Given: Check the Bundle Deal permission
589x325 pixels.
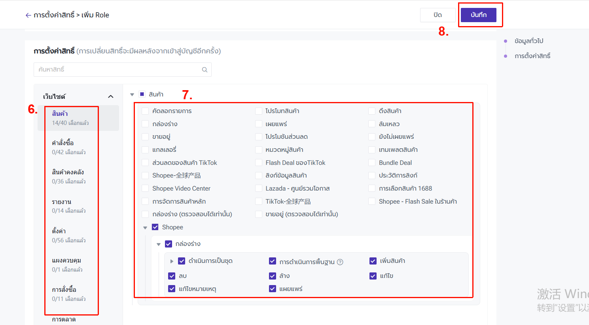Looking at the screenshot, I should [x=372, y=162].
